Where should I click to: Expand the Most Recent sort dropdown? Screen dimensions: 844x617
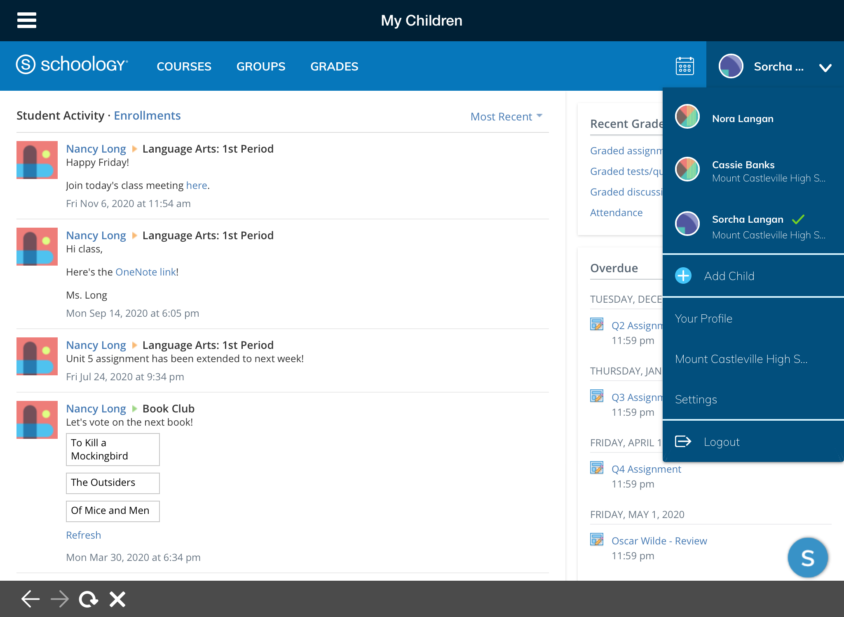coord(506,117)
